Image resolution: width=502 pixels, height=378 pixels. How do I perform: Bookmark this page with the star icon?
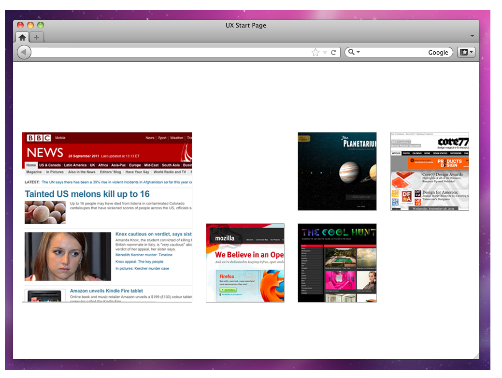pyautogui.click(x=316, y=52)
